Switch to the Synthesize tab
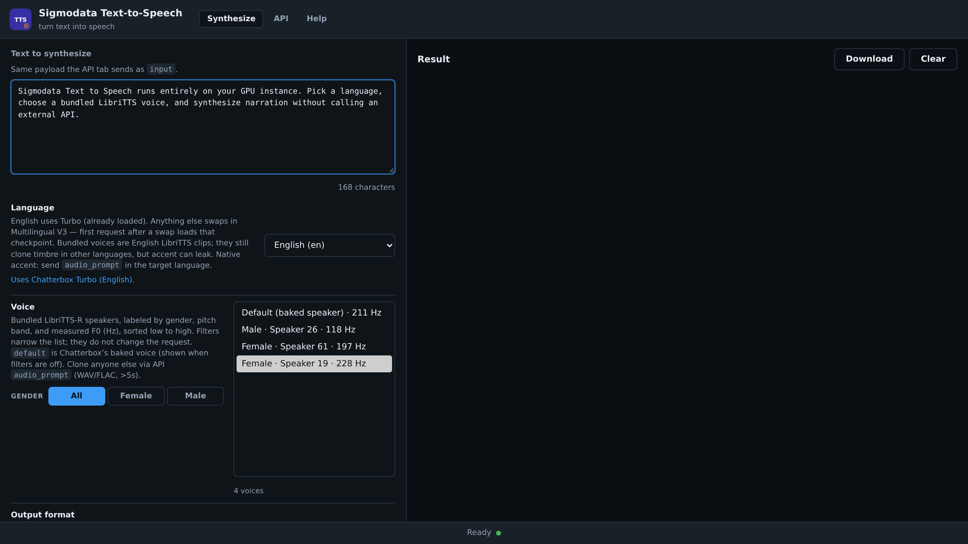968x544 pixels. [x=231, y=19]
